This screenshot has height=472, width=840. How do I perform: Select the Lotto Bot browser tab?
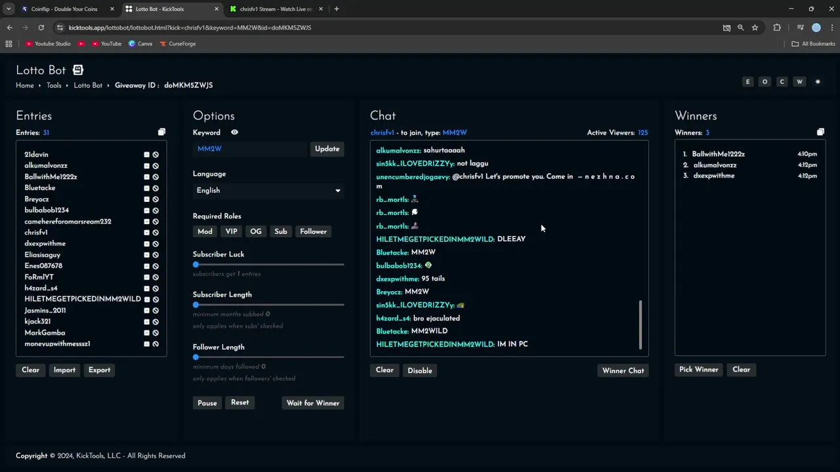pos(172,9)
